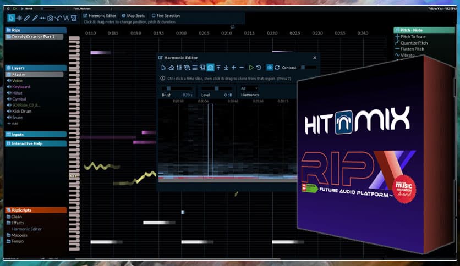Click the Map Beats button
460x266 pixels.
133,15
